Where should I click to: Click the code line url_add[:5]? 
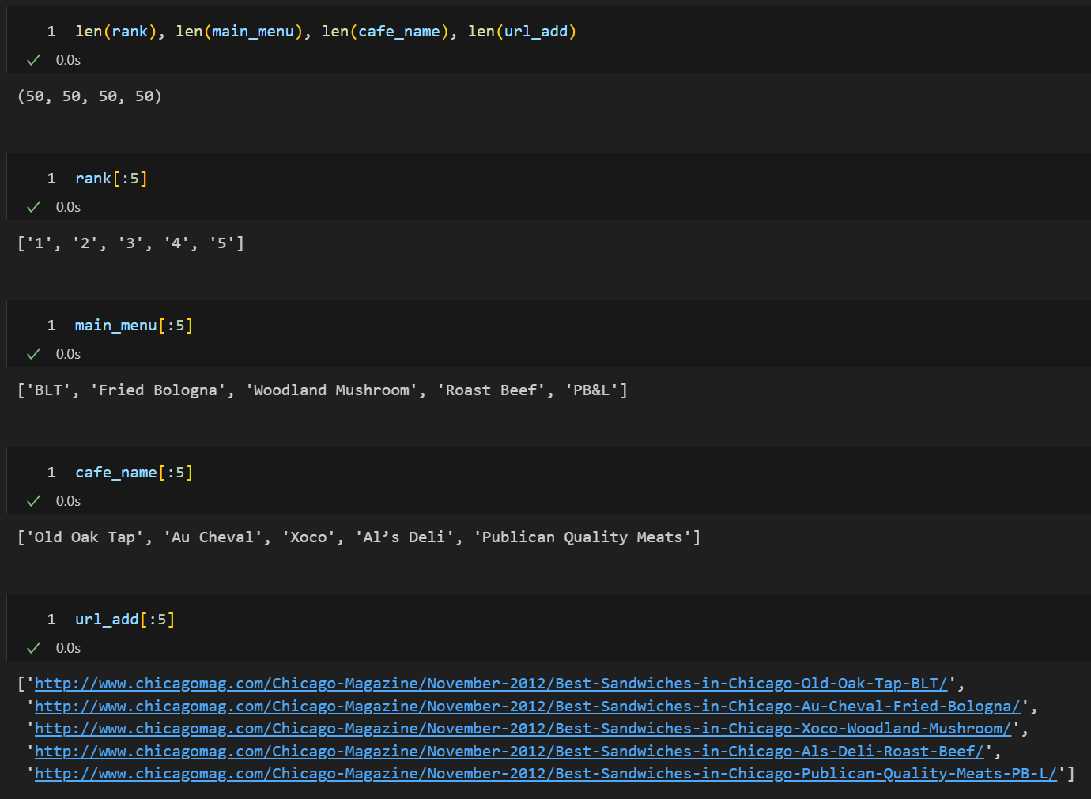[125, 620]
